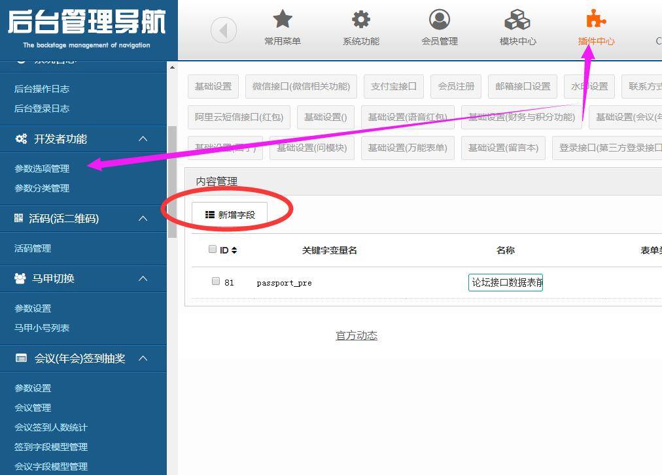Select the 会员注册 tab
The image size is (662, 475).
pyautogui.click(x=456, y=86)
